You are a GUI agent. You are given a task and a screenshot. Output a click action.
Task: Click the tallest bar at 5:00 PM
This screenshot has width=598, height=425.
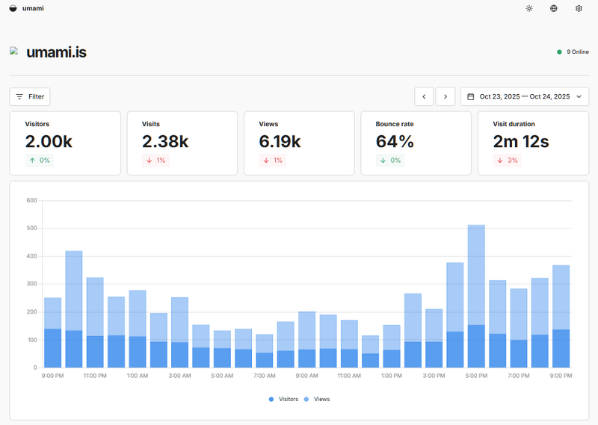point(476,299)
